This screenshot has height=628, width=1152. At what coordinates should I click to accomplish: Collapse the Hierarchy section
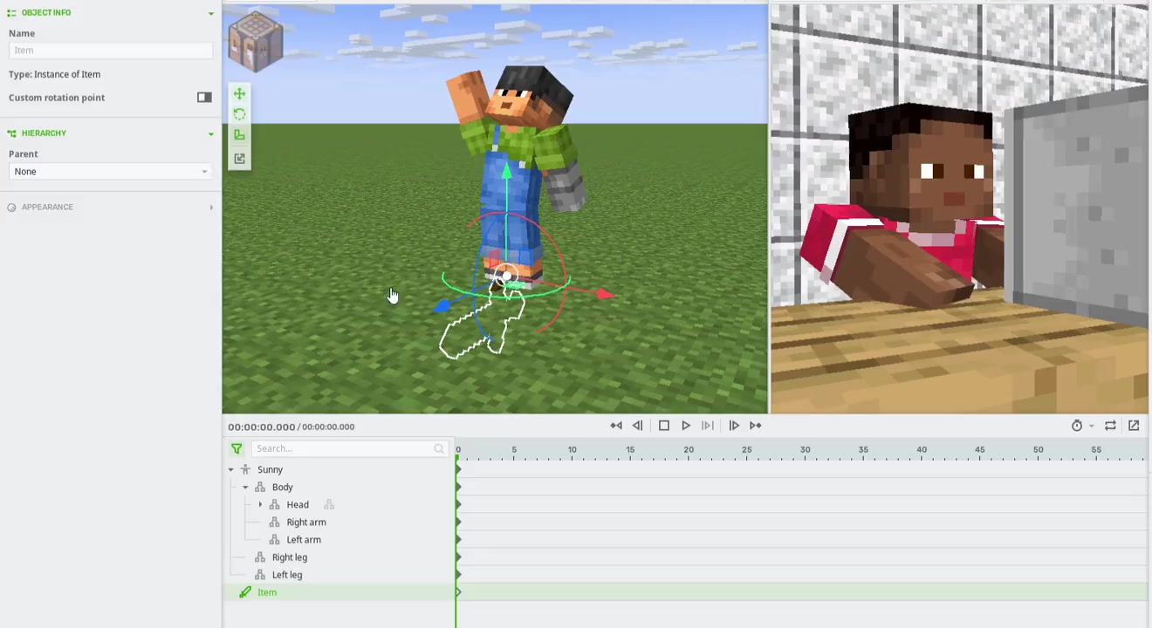[x=210, y=133]
